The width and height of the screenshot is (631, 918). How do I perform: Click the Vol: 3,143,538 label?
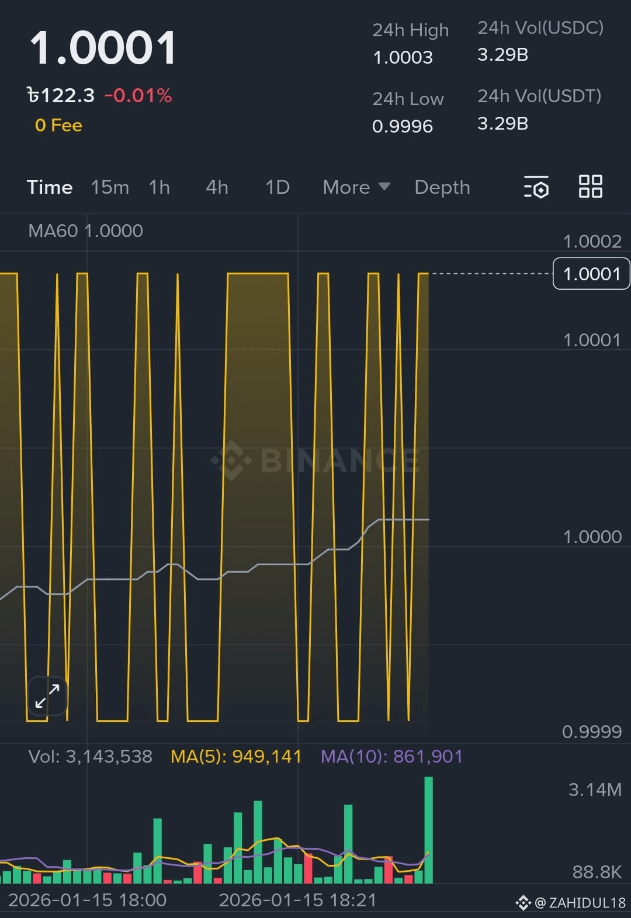tap(90, 757)
